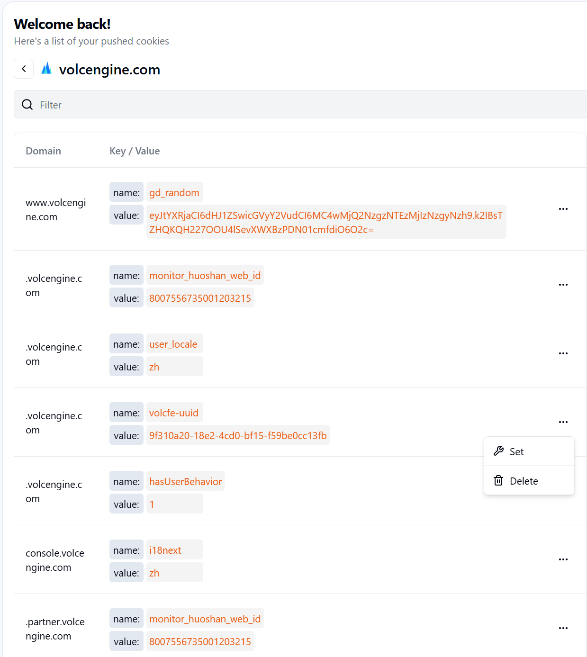Click the Domain column header
Viewport: 587px width, 657px height.
(x=43, y=151)
